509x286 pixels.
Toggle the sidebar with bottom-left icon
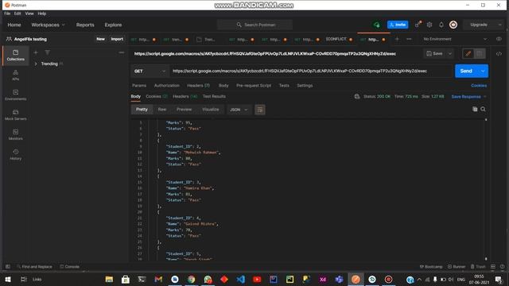tap(8, 267)
